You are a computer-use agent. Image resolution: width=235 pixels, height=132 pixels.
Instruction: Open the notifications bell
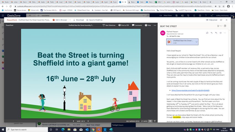point(194,15)
